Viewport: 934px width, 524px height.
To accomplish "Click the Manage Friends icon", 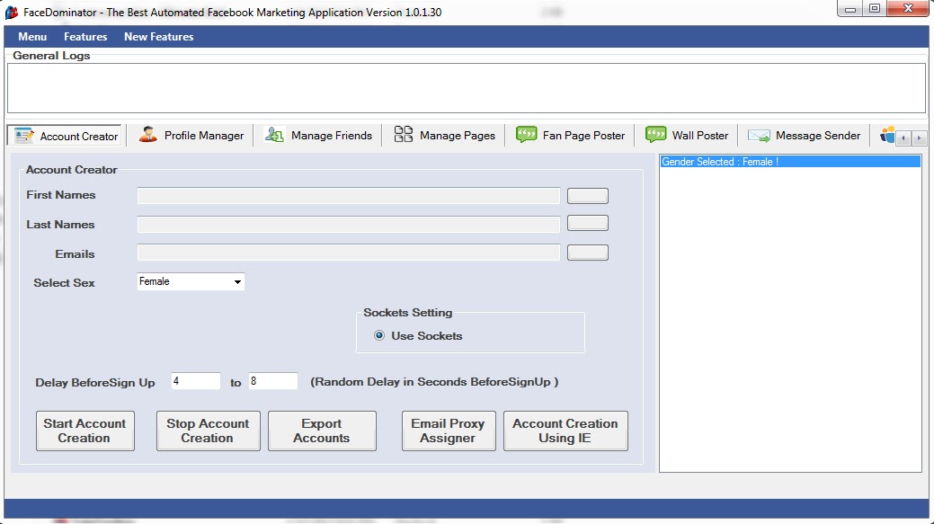I will 274,135.
